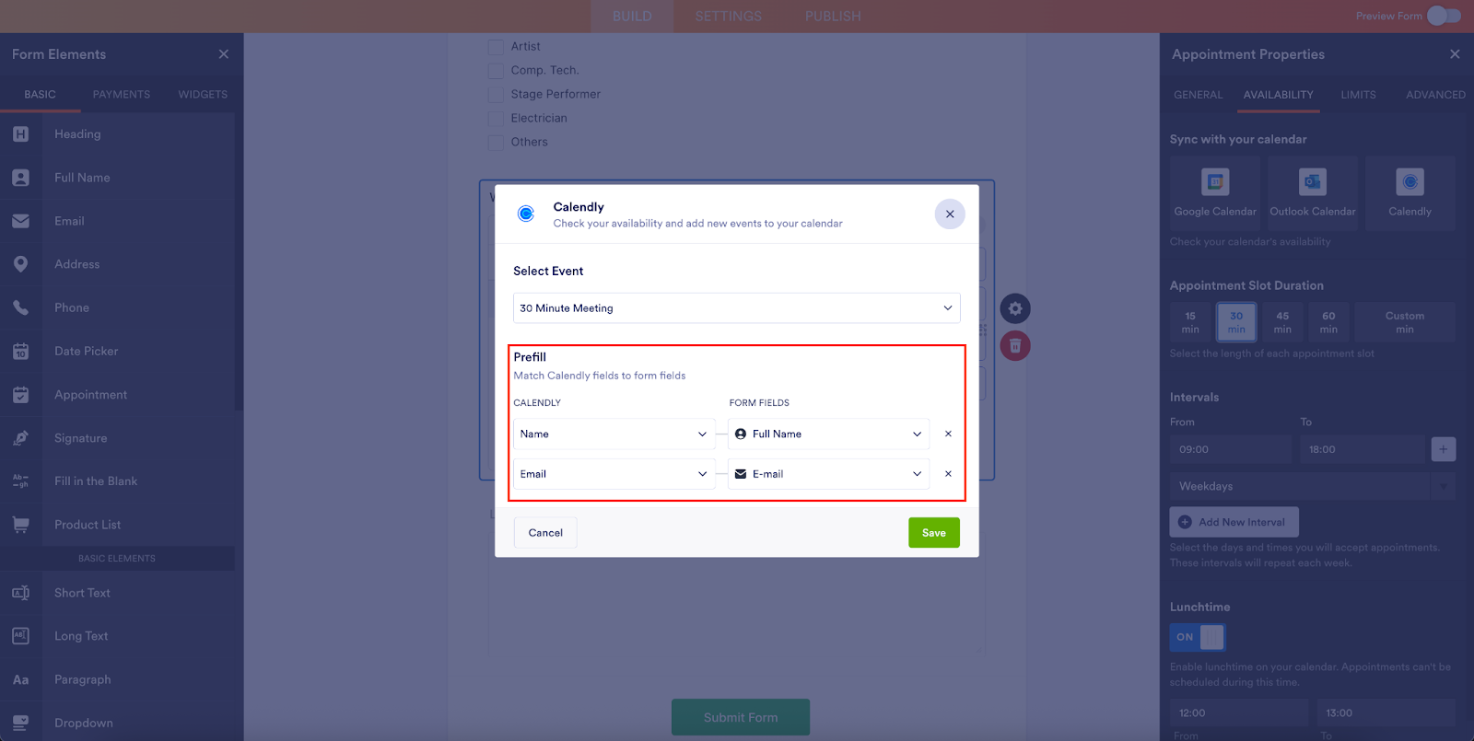Open the E-mail form field dropdown
Screen dimensions: 1474x741
pos(828,474)
